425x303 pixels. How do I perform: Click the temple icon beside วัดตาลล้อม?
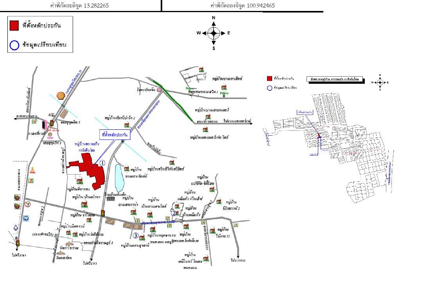click(x=61, y=253)
